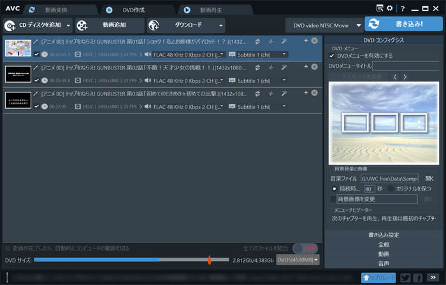This screenshot has width=446, height=285.
Task: Open the settings gear icon in title bar
Action: (x=389, y=8)
